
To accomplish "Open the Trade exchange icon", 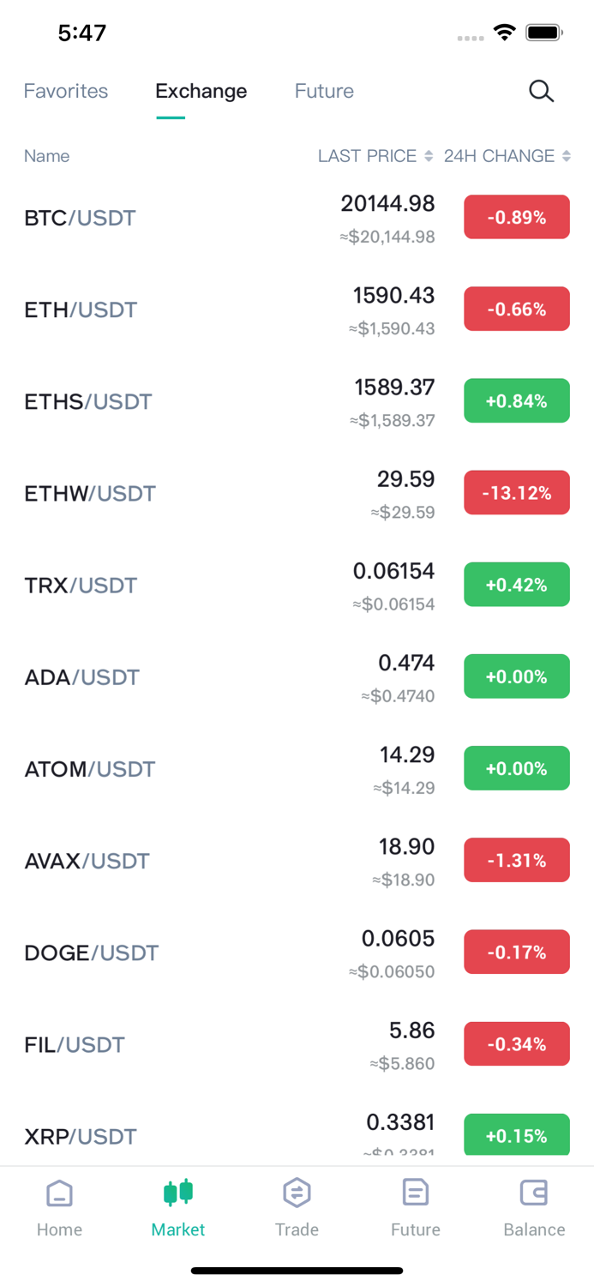I will coord(297,1193).
